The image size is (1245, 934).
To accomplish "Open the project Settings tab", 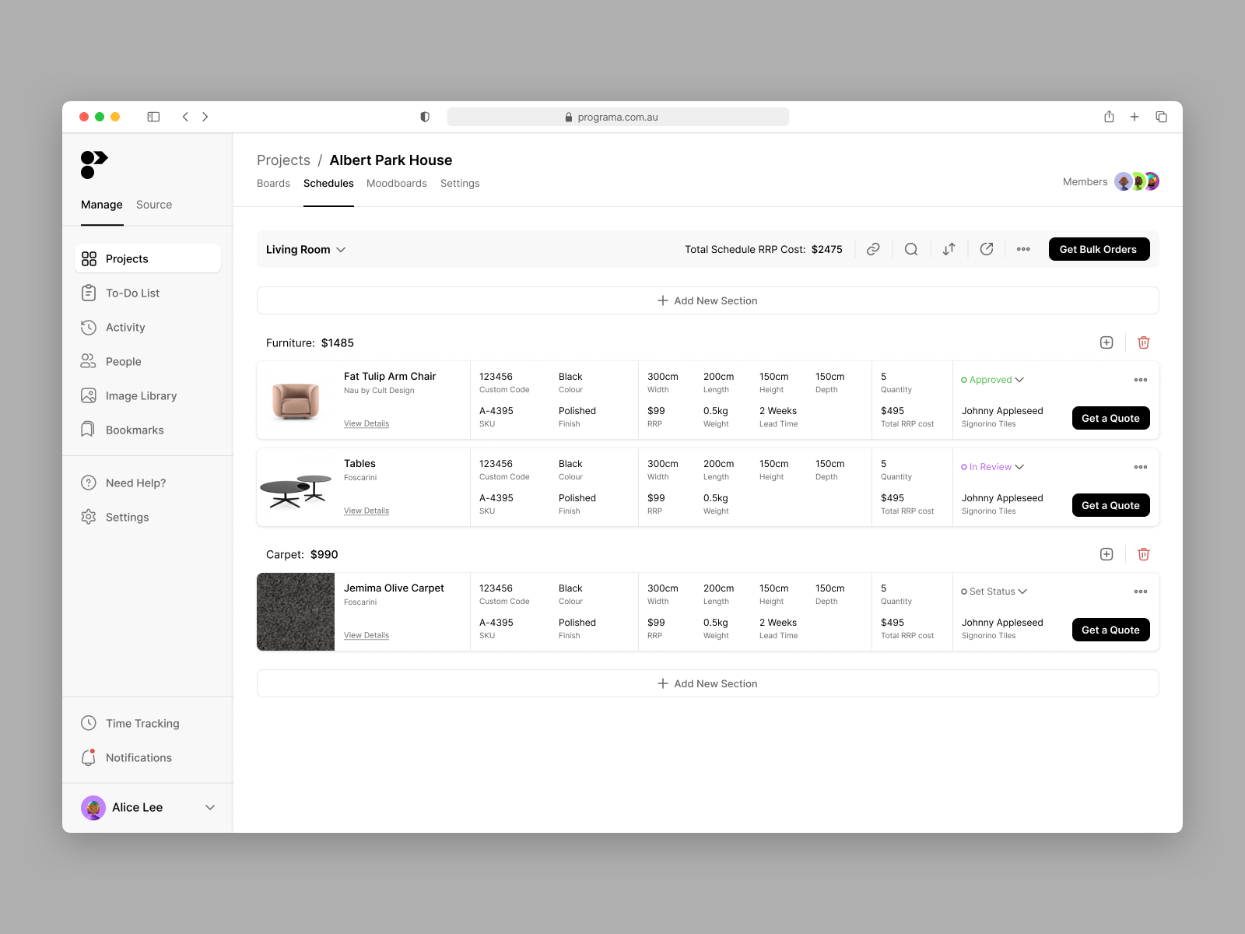I will click(x=460, y=184).
